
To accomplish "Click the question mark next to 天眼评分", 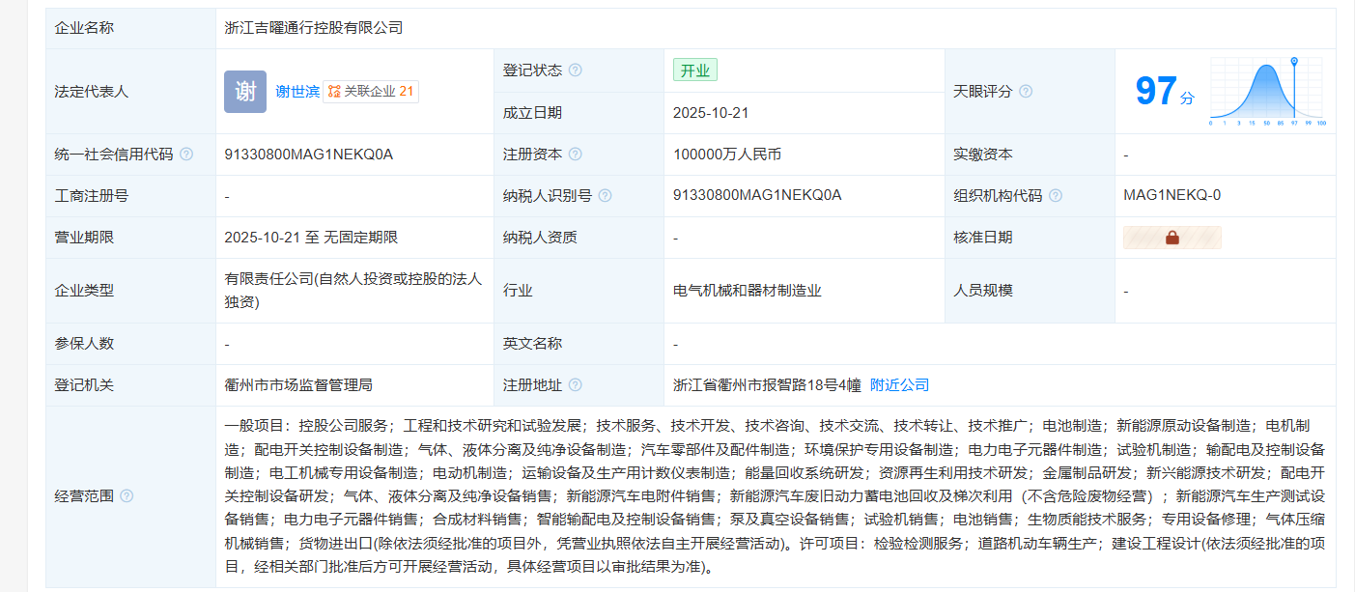I will (x=1026, y=92).
